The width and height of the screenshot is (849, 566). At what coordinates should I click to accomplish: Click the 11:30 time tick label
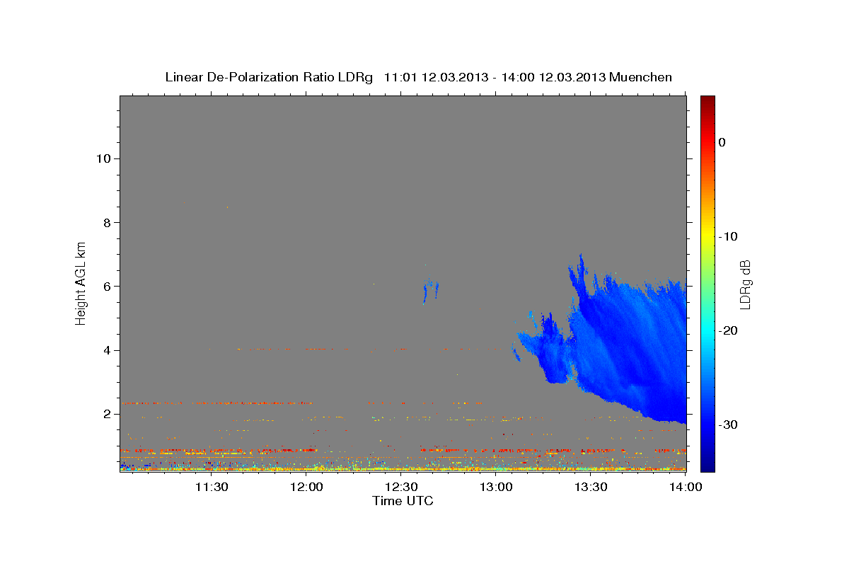[212, 487]
